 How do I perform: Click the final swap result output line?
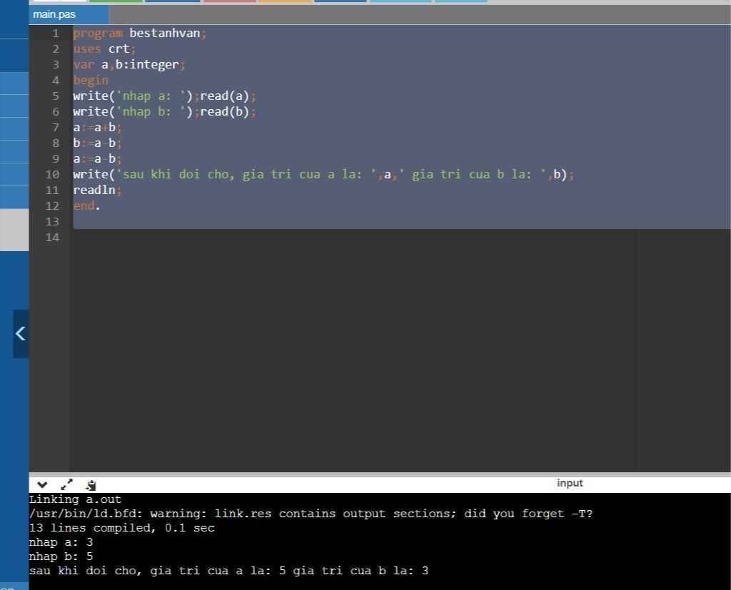228,571
